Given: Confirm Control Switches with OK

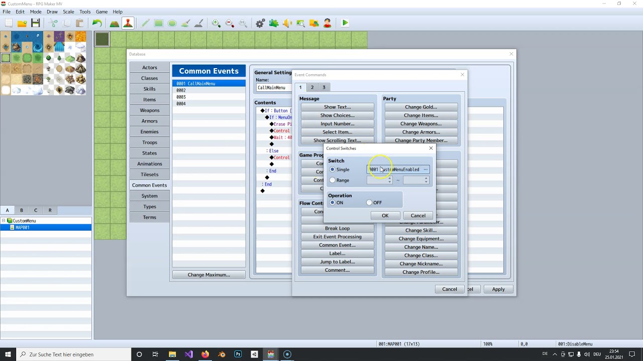Looking at the screenshot, I should (x=385, y=216).
